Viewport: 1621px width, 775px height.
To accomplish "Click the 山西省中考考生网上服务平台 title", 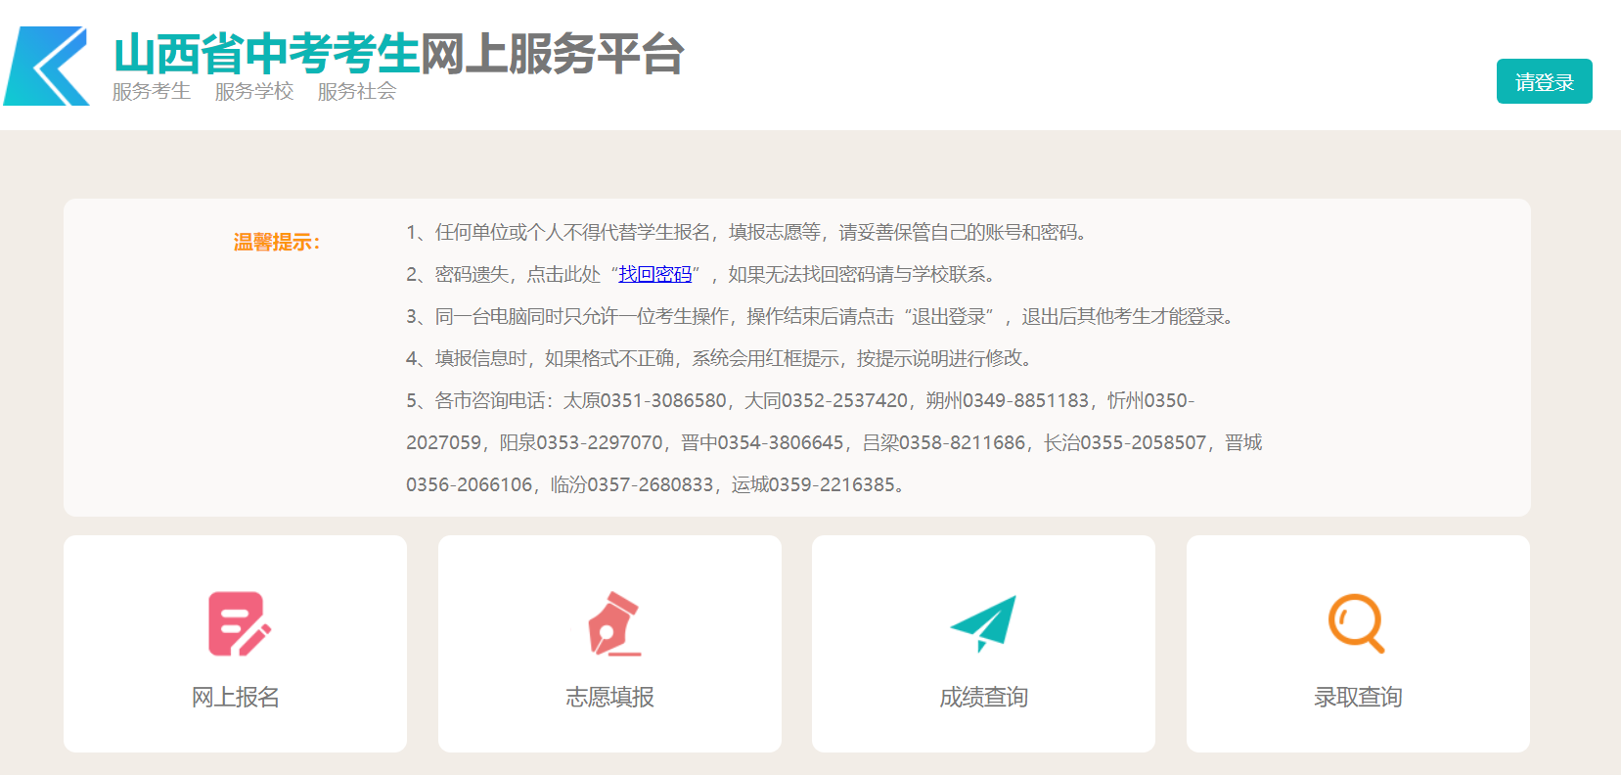I will (398, 54).
